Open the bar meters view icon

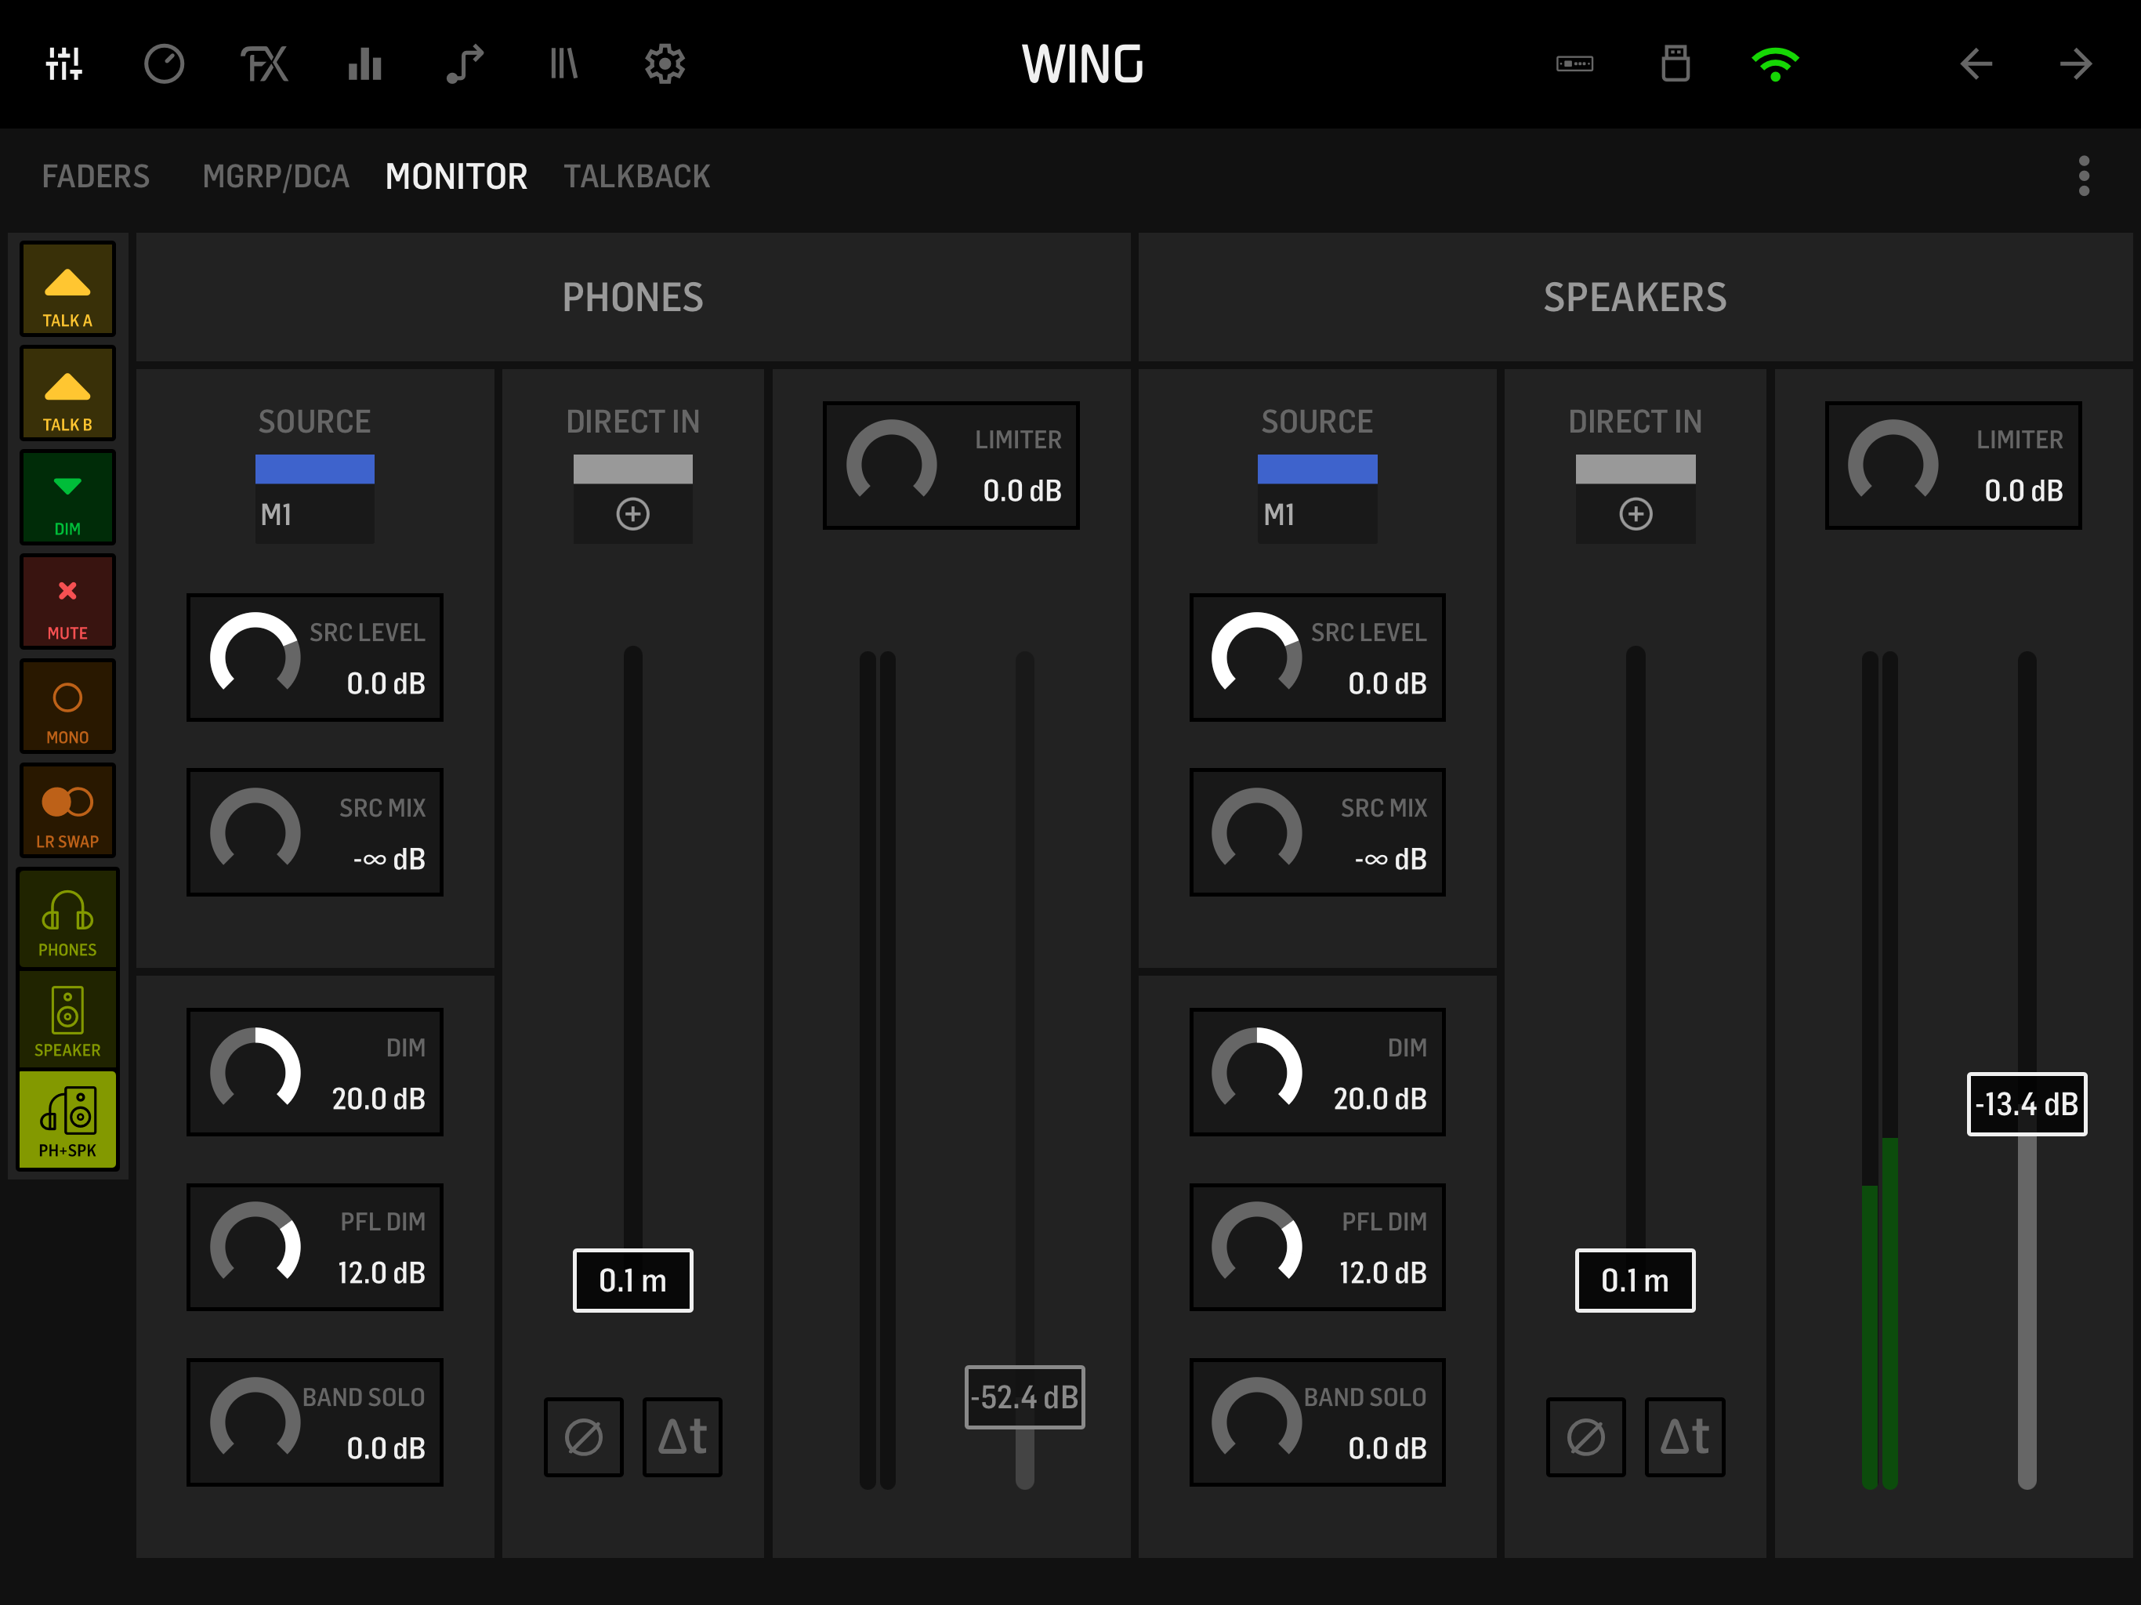point(365,64)
